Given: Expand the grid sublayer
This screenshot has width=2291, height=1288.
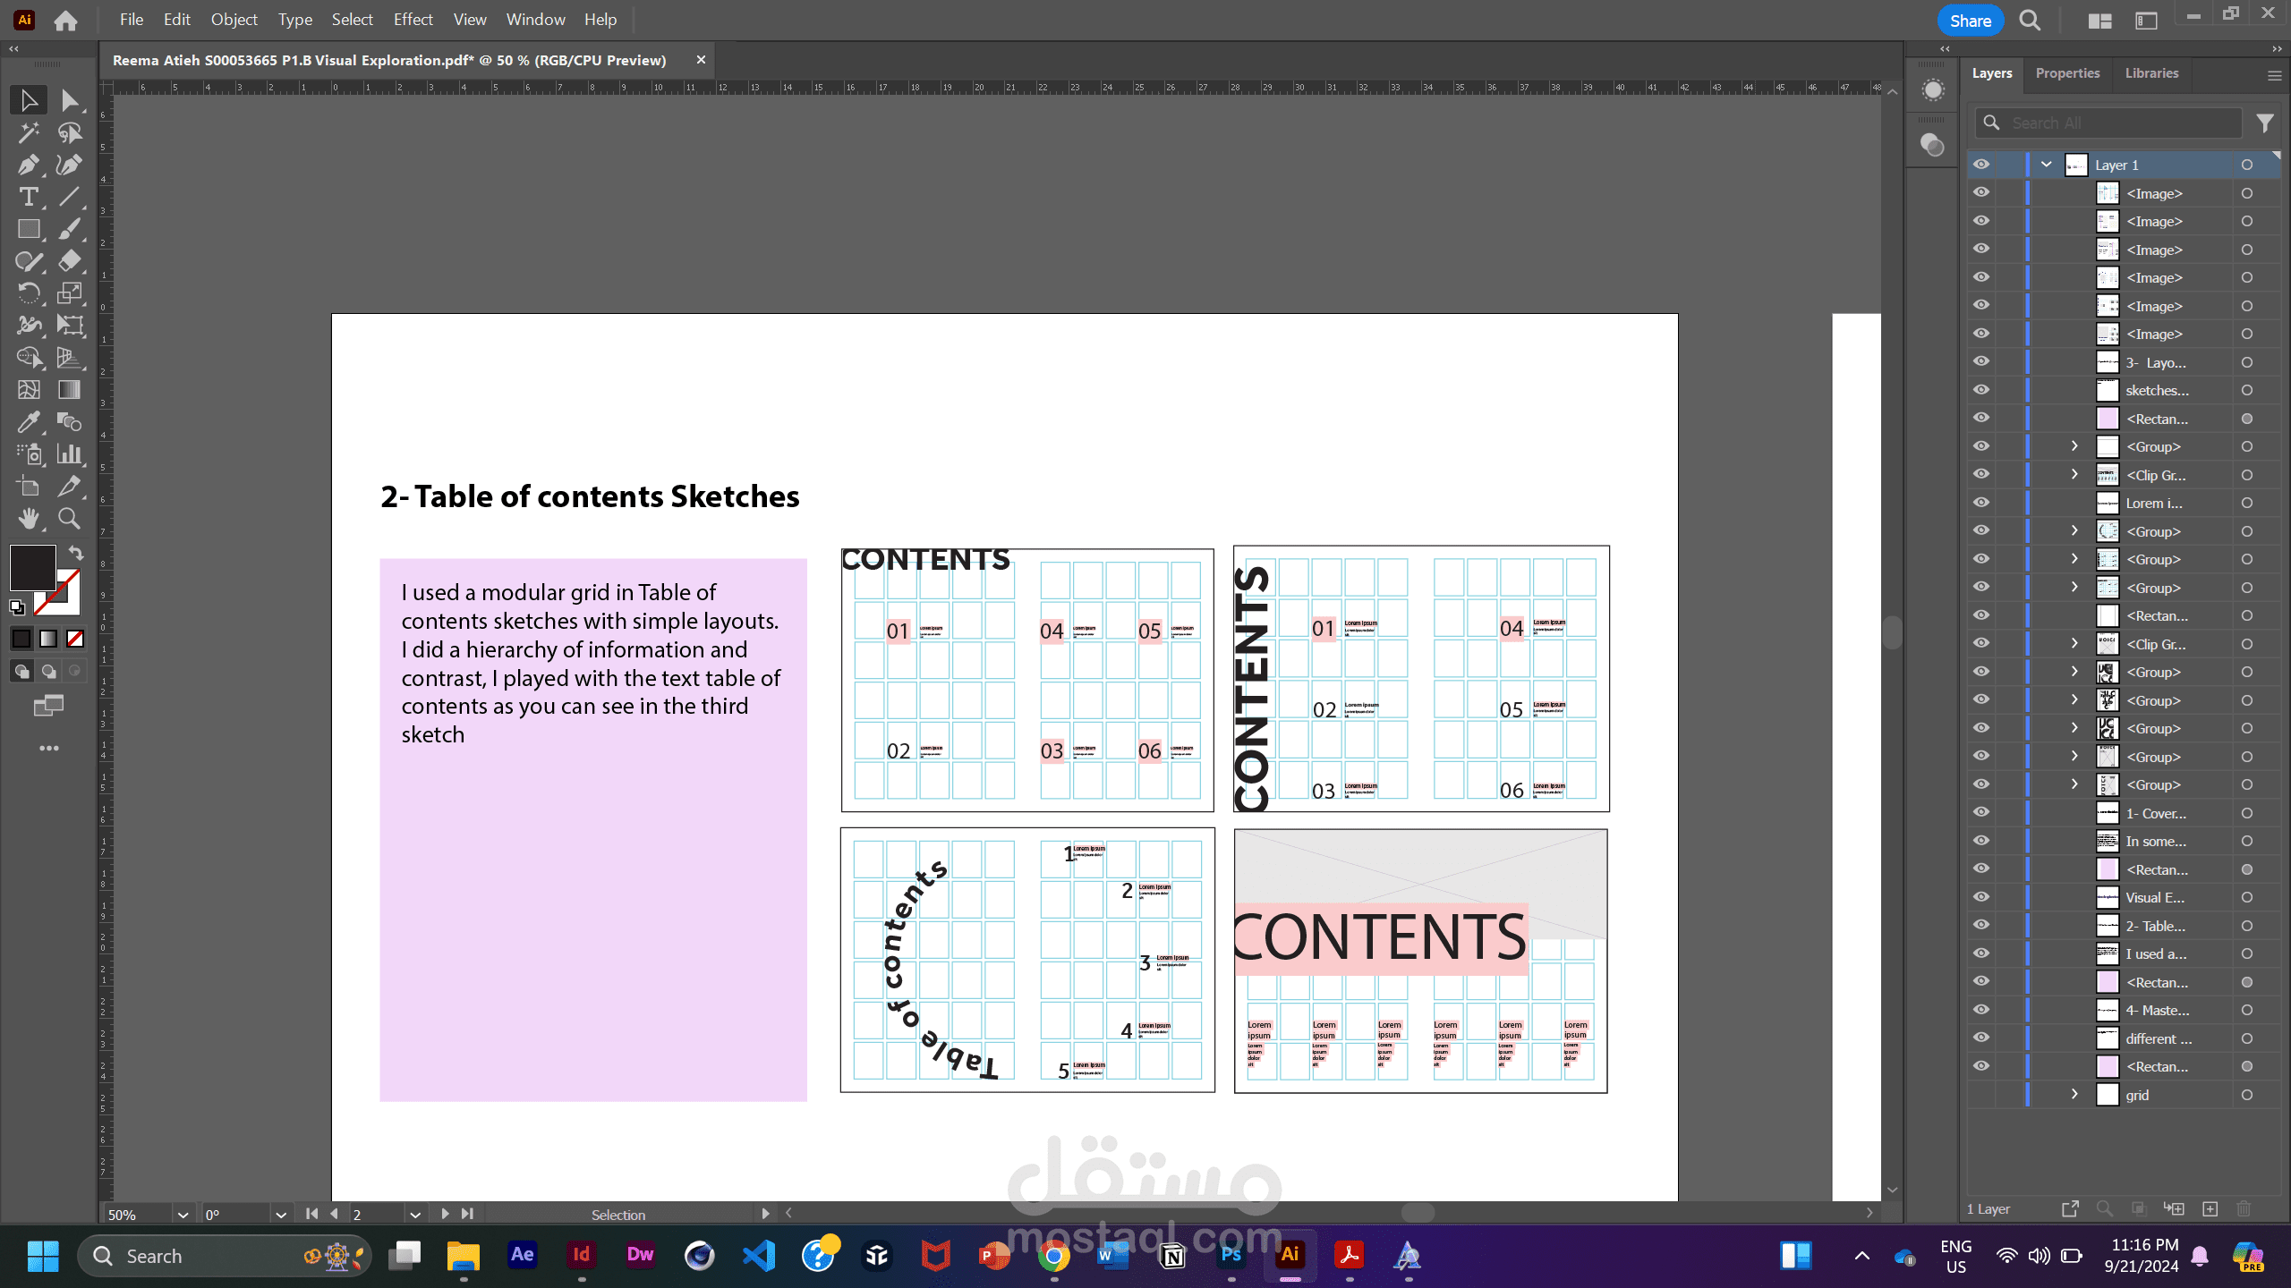Looking at the screenshot, I should [x=2074, y=1095].
